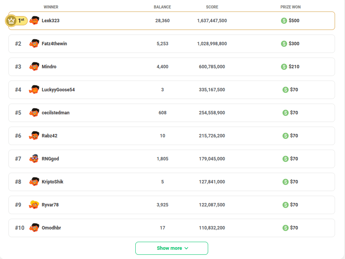Image resolution: width=345 pixels, height=259 pixels.
Task: Select the winner name Lexk323
Action: [x=51, y=20]
